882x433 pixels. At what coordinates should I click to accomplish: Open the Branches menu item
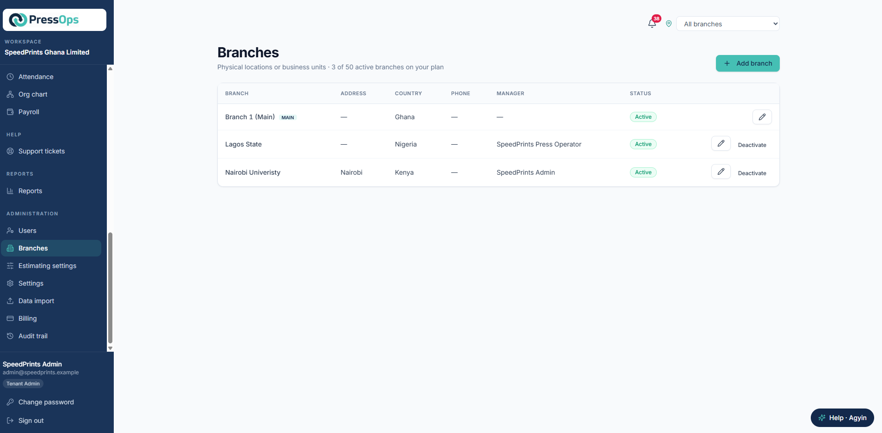[51, 248]
